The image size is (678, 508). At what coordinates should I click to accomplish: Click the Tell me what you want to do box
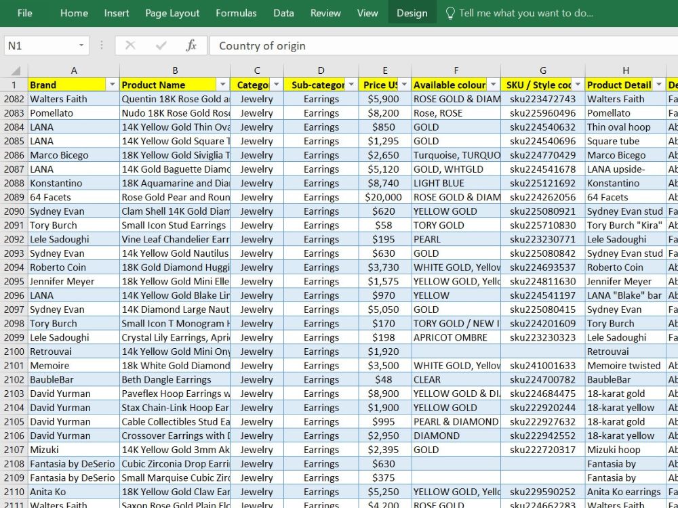(526, 13)
